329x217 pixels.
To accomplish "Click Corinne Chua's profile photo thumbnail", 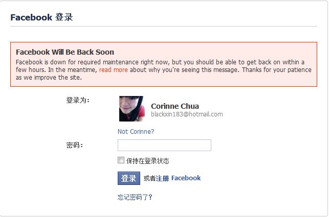I will pyautogui.click(x=132, y=109).
